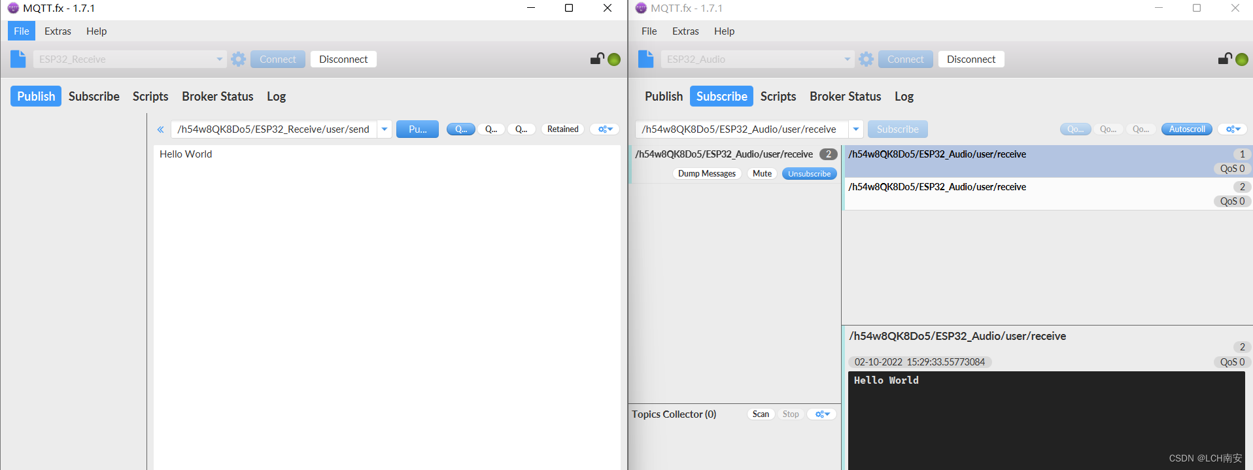
Task: Select the first highlighted QoS button in the subscribe bar
Action: [x=1076, y=129]
